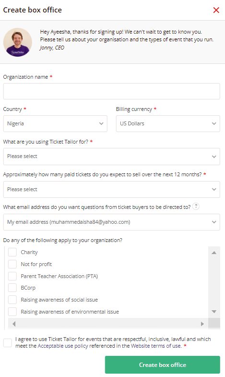Click the green Create box office button
Image resolution: width=225 pixels, height=377 pixels.
pos(163,365)
